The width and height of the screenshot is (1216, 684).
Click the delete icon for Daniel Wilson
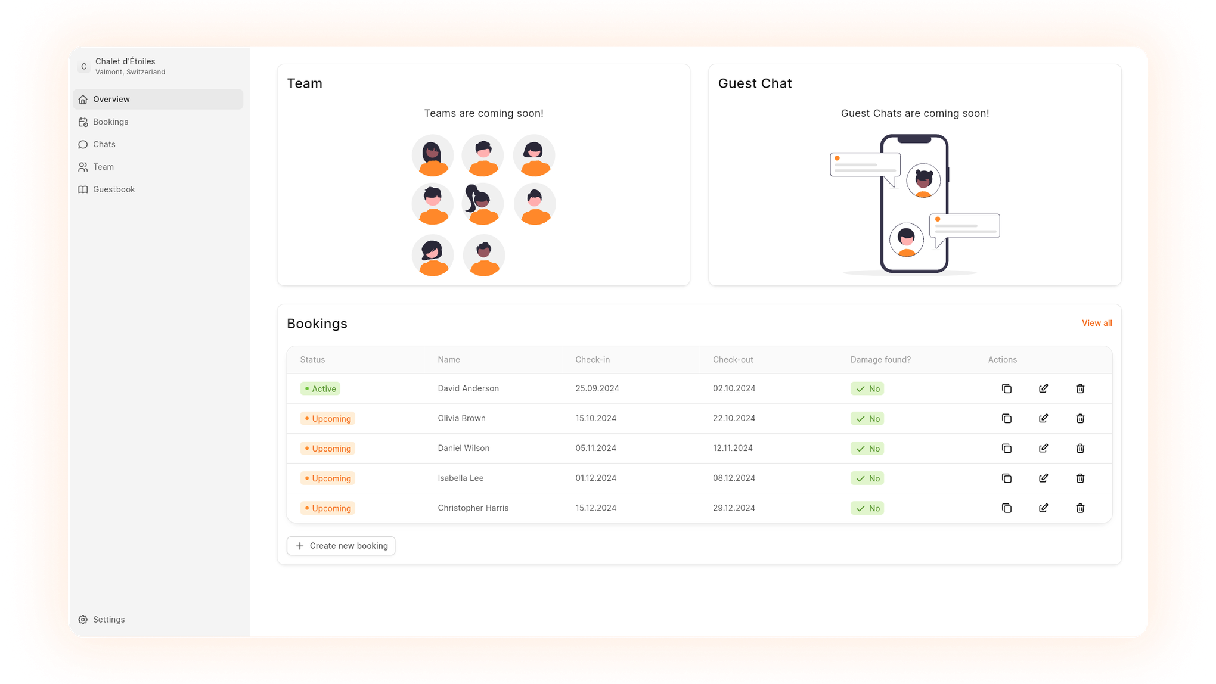coord(1080,447)
